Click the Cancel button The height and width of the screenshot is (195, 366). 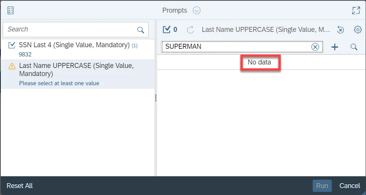(349, 186)
